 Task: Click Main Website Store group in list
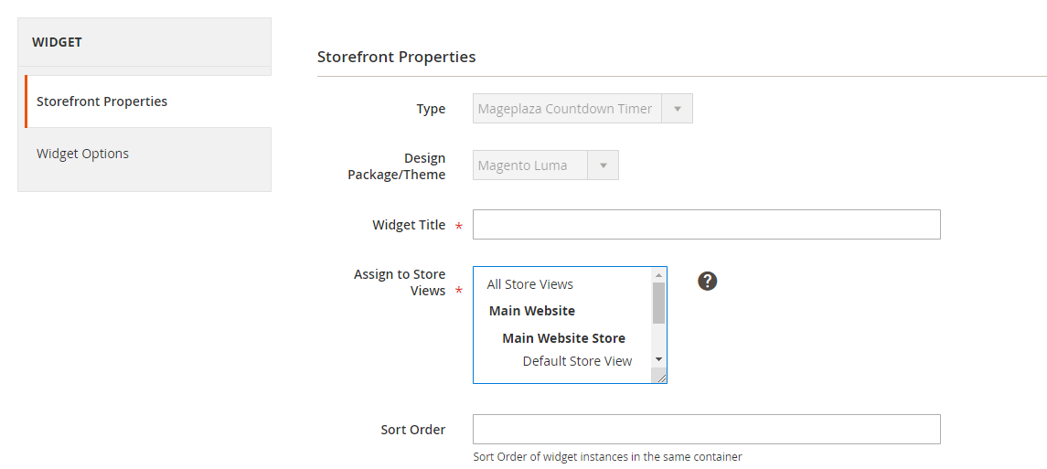tap(563, 338)
